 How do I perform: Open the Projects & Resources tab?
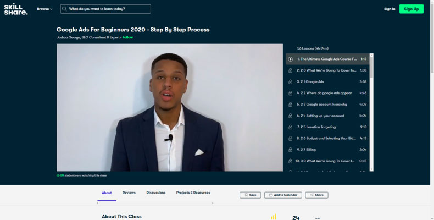coord(193,193)
